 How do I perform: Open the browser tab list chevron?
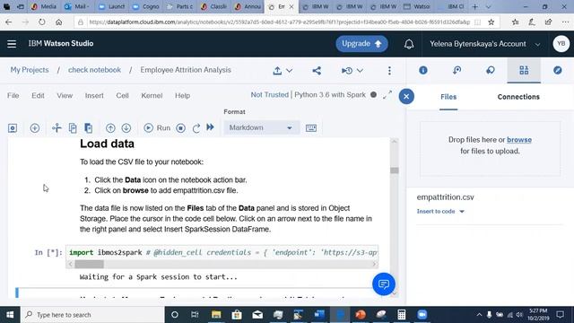point(488,6)
